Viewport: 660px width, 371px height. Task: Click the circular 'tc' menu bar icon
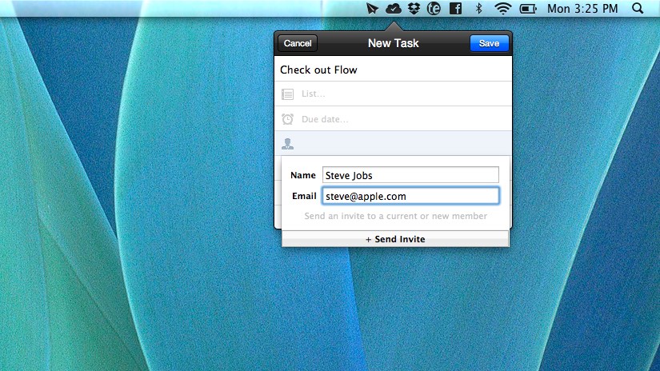[x=434, y=9]
